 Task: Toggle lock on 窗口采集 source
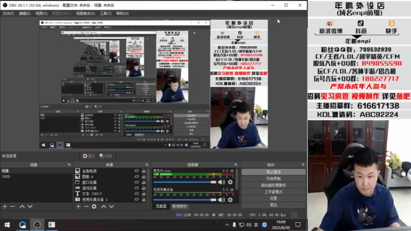144,182
